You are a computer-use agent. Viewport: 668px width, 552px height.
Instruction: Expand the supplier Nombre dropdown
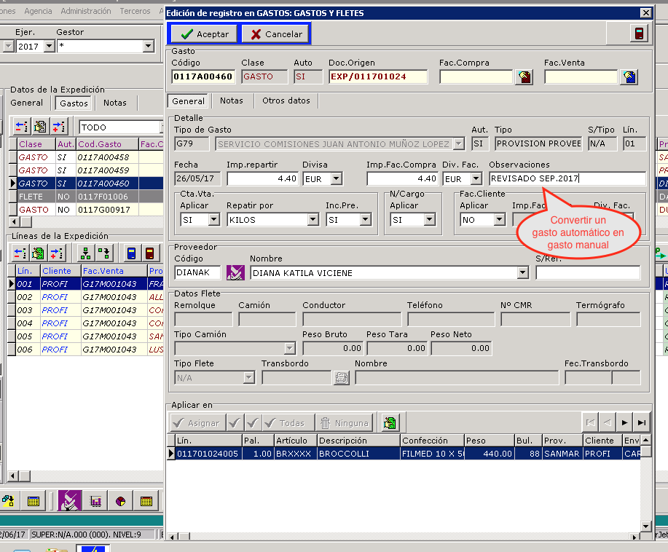point(522,272)
